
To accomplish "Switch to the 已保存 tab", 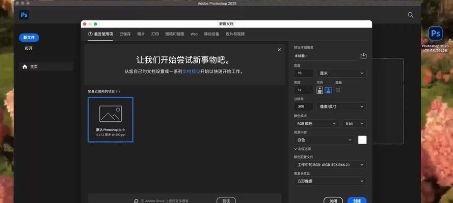I will coord(125,34).
